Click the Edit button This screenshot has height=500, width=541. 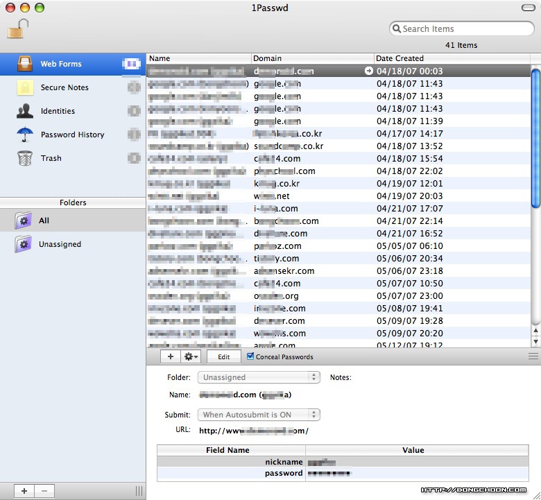click(x=223, y=357)
